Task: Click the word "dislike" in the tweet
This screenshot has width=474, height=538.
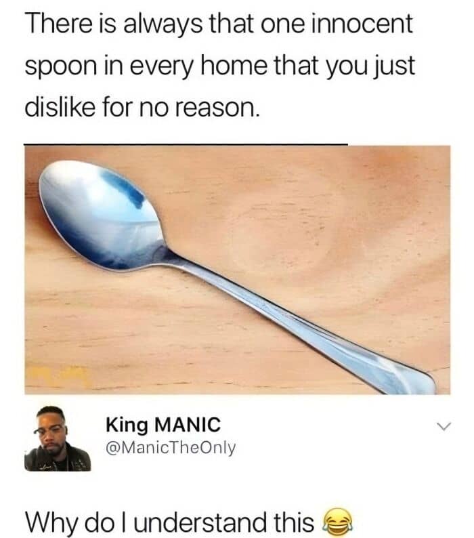Action: pos(60,107)
